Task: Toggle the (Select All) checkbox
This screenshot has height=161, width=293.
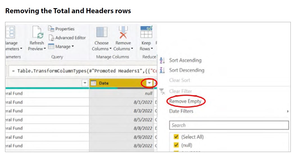Action: 176,137
